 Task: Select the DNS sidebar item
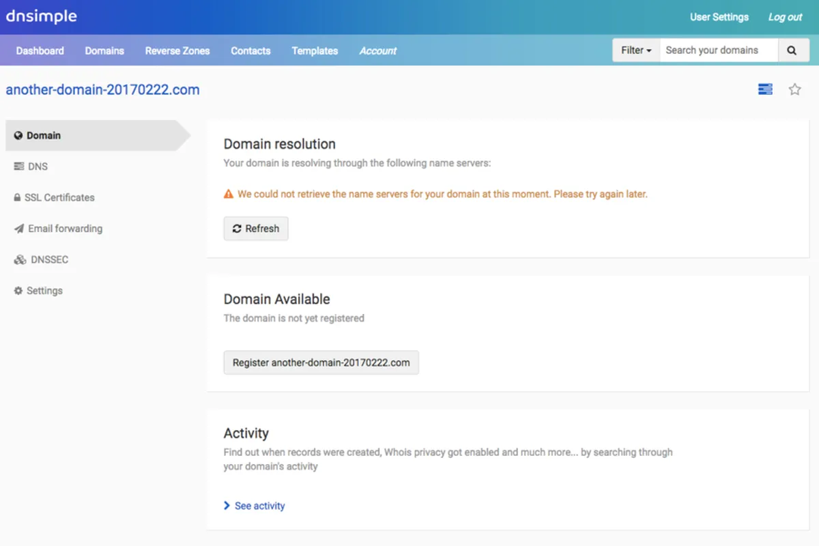31,167
